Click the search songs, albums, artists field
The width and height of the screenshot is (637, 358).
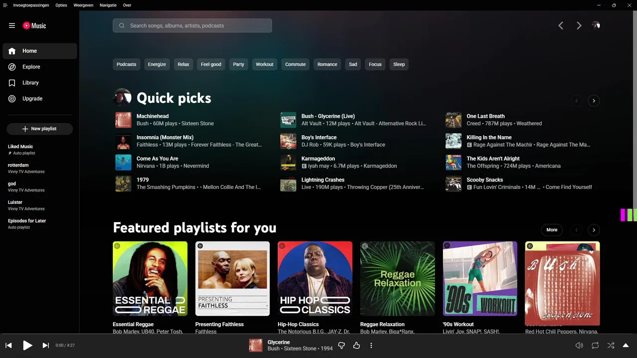[192, 25]
